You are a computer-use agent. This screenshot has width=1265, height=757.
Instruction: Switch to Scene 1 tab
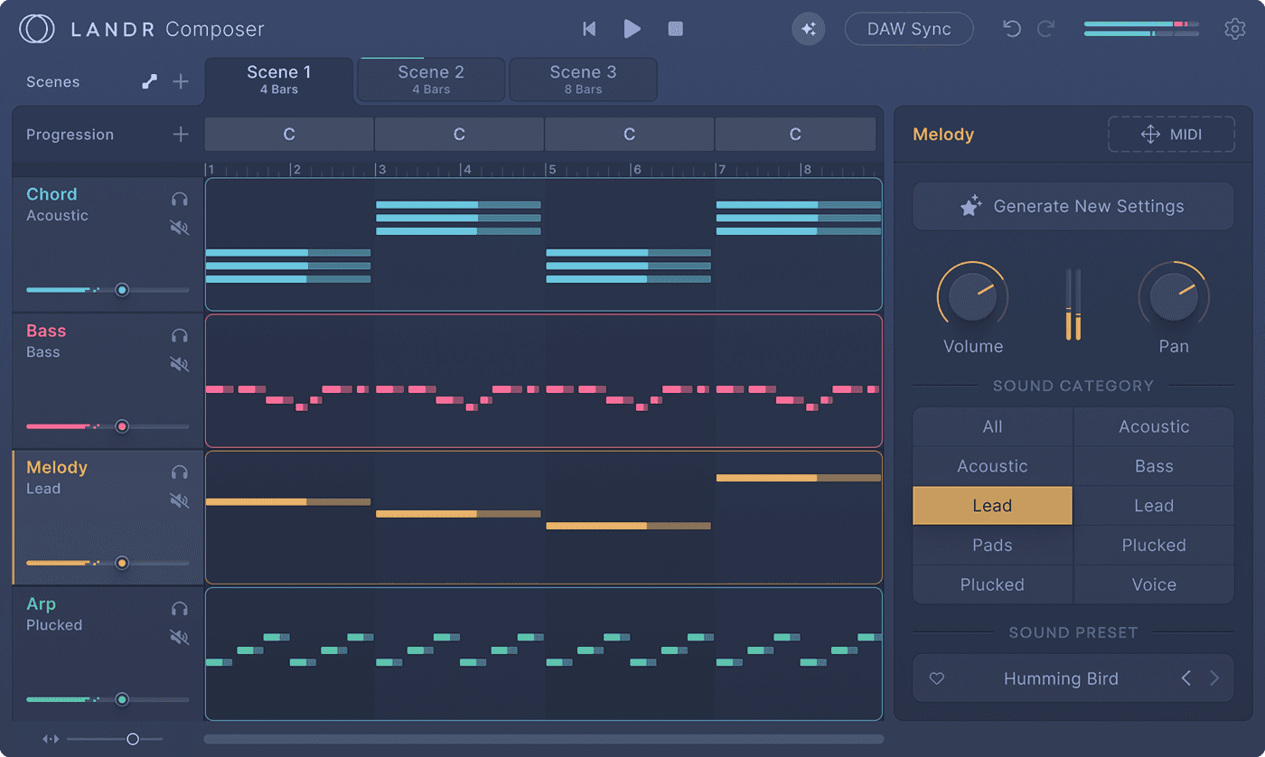click(279, 80)
